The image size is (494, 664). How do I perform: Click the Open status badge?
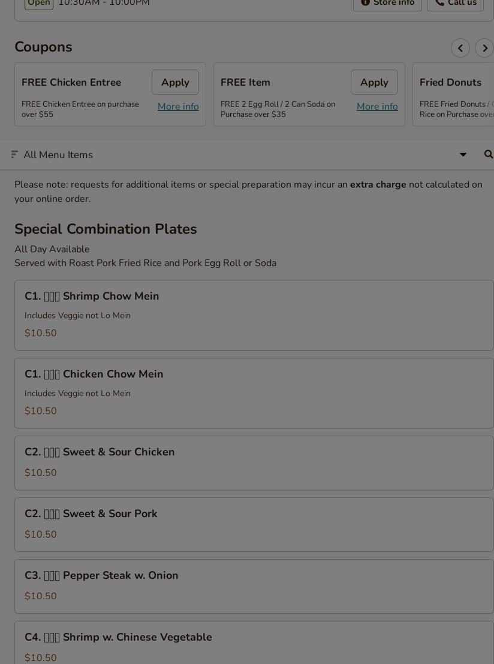(39, 4)
